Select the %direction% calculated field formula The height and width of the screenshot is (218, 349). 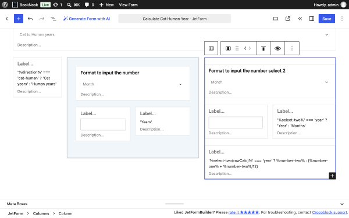coord(37,78)
